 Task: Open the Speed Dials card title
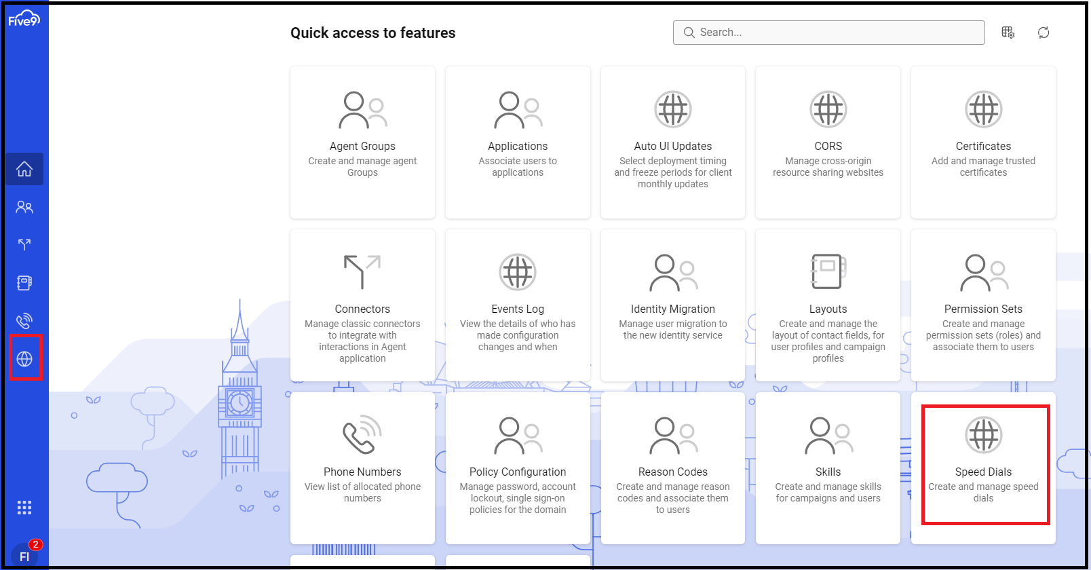[x=984, y=472]
